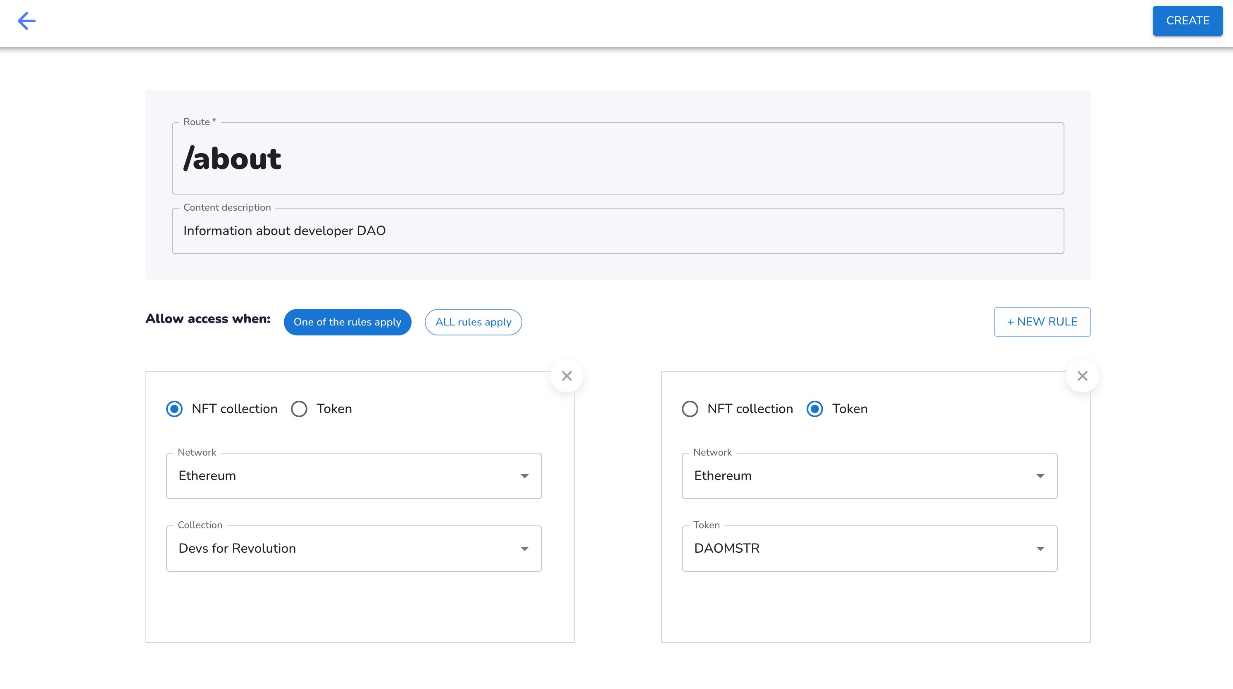Remove the DAOMSTR token rule card
The width and height of the screenshot is (1233, 689).
coord(1082,376)
